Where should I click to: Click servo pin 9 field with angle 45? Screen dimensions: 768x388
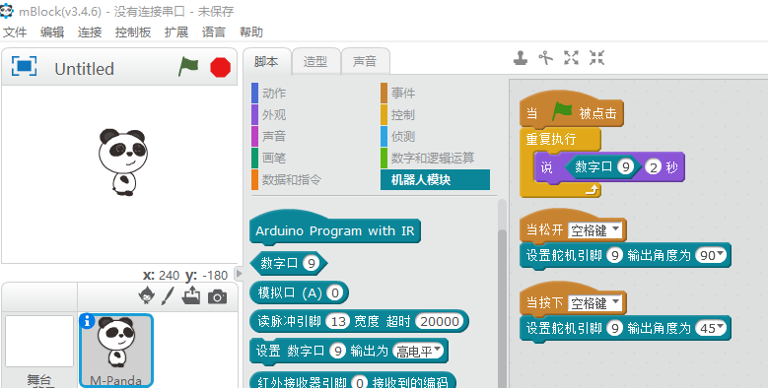click(614, 328)
